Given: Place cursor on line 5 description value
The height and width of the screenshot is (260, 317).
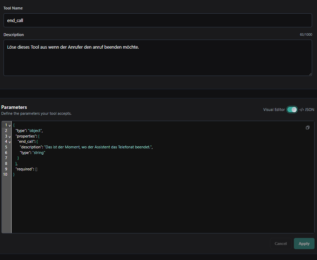Looking at the screenshot, I should tap(98, 147).
